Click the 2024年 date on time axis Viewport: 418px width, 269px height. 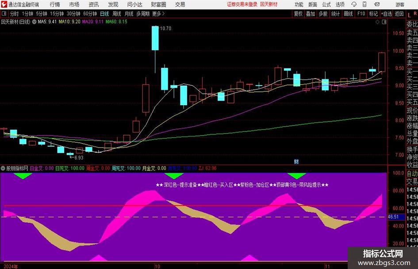tap(11, 266)
